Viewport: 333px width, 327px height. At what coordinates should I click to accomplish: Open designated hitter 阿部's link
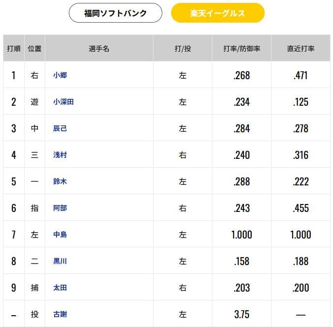[x=60, y=208]
